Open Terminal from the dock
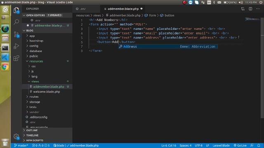Screen dimensions: 264x148 click(5, 48)
